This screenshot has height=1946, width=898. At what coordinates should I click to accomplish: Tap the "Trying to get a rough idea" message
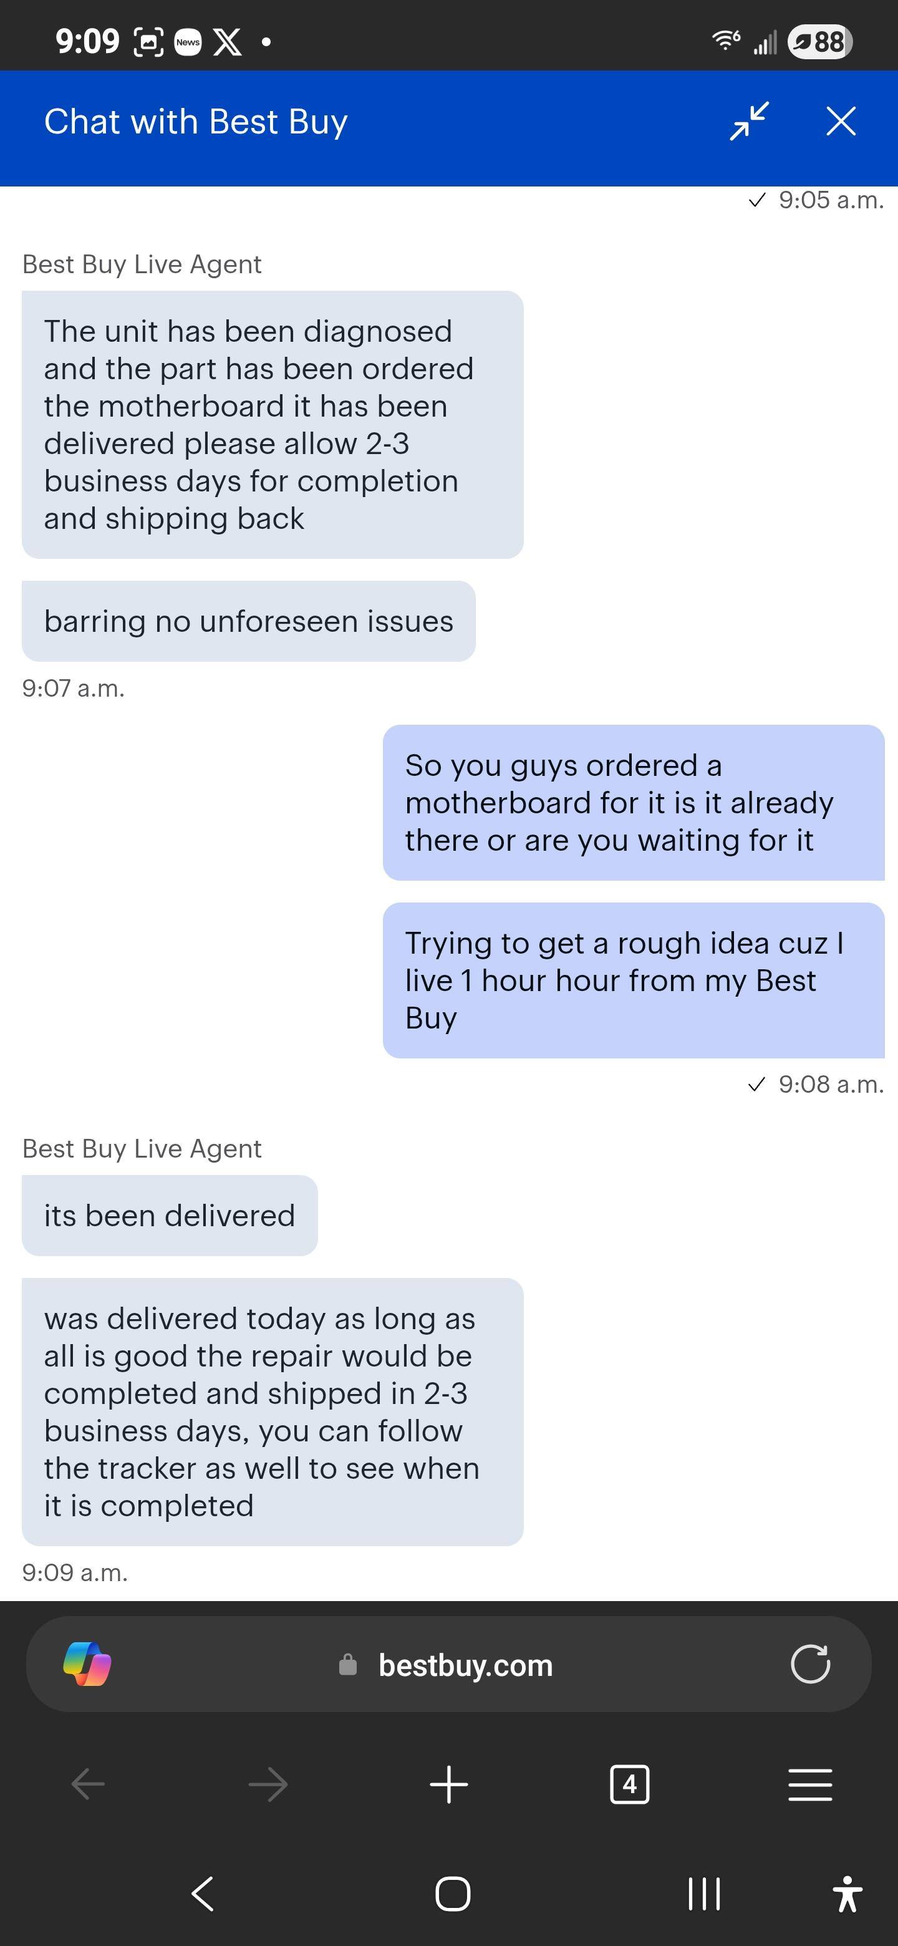pyautogui.click(x=633, y=980)
